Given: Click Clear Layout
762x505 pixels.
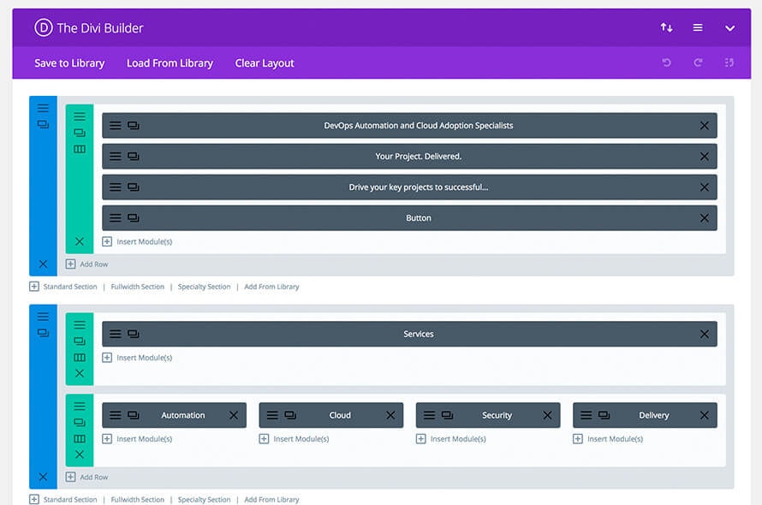Looking at the screenshot, I should click(265, 63).
